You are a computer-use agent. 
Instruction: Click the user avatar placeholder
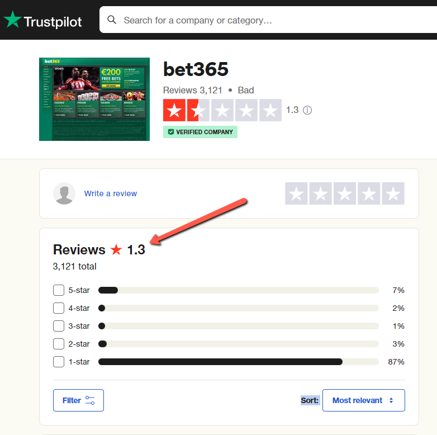[x=64, y=193]
